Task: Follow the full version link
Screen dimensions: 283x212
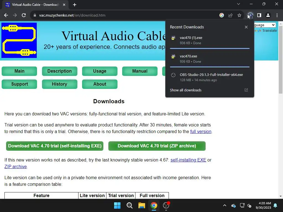Action: tap(201, 131)
